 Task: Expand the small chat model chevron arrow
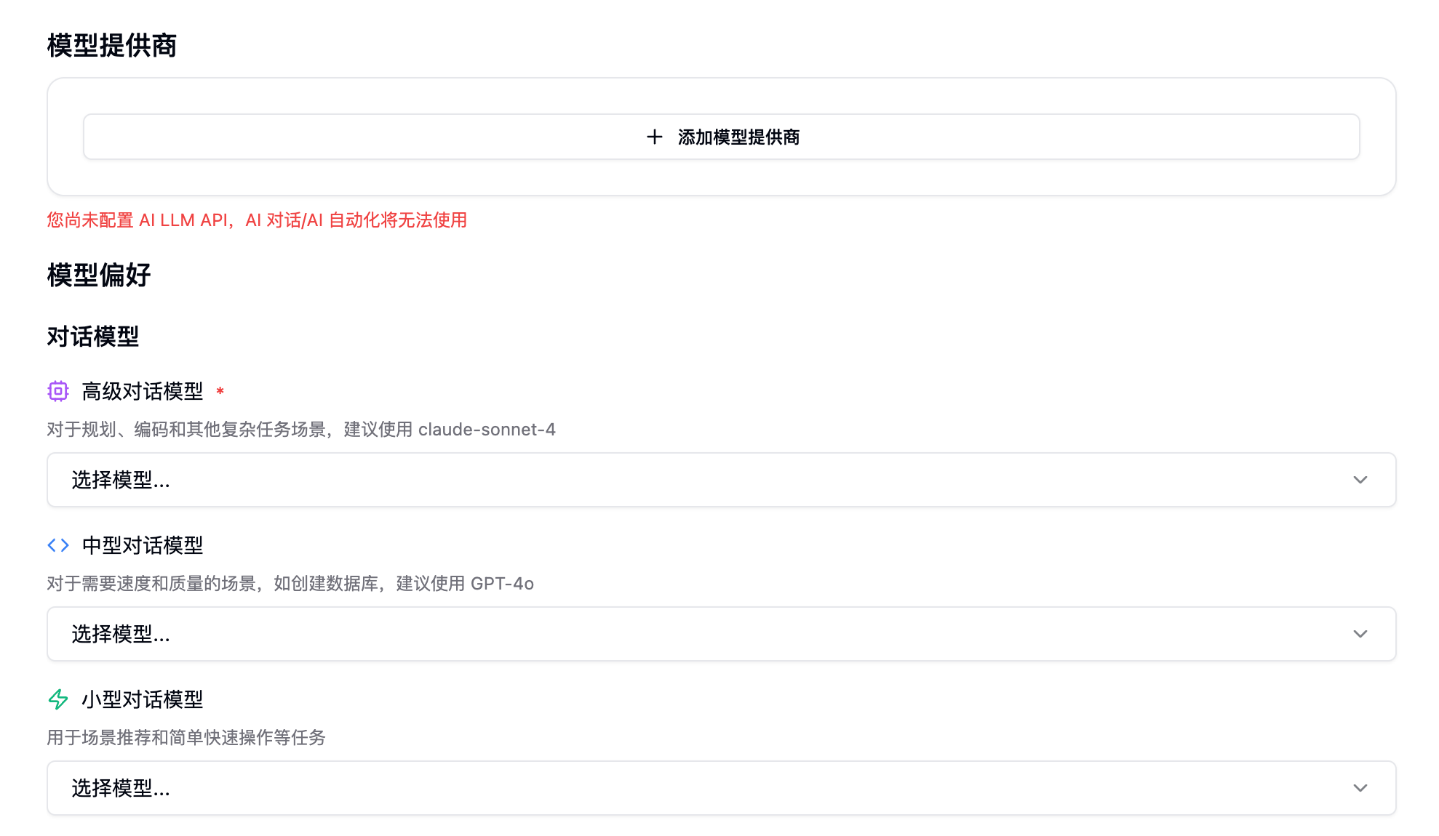1360,788
